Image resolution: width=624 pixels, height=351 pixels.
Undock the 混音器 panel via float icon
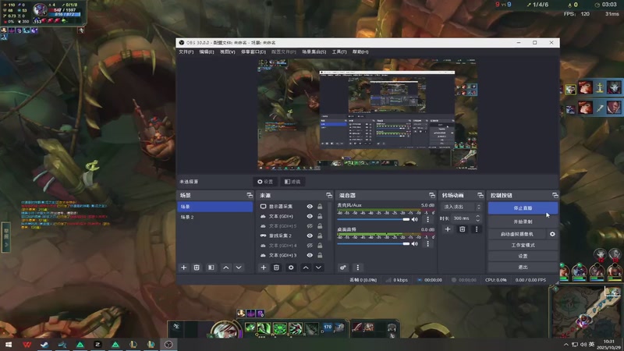432,196
